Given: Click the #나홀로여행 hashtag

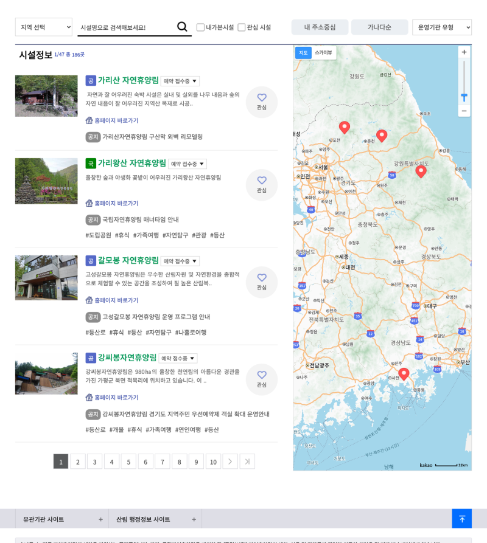Looking at the screenshot, I should [191, 333].
